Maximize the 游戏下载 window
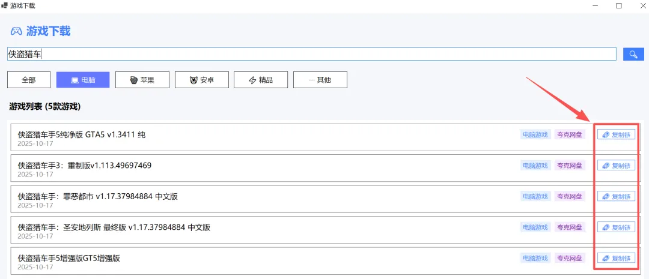 619,6
